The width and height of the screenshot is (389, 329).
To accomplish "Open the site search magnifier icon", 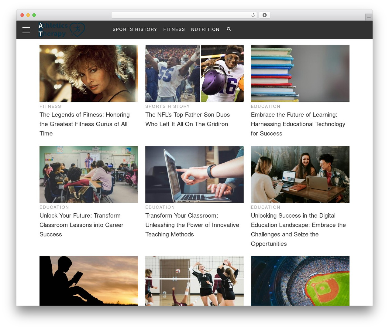I will coord(229,29).
